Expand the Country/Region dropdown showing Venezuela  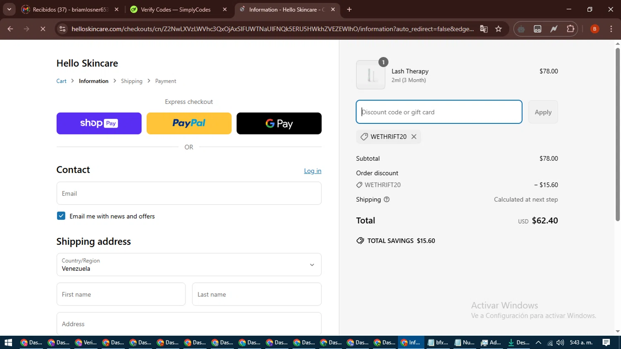click(189, 265)
